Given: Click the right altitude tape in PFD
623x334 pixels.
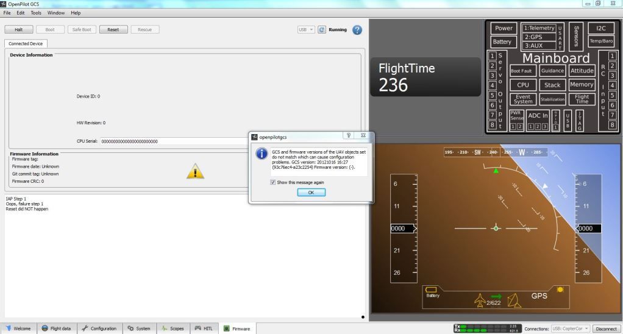Looking at the screenshot, I should coord(588,229).
